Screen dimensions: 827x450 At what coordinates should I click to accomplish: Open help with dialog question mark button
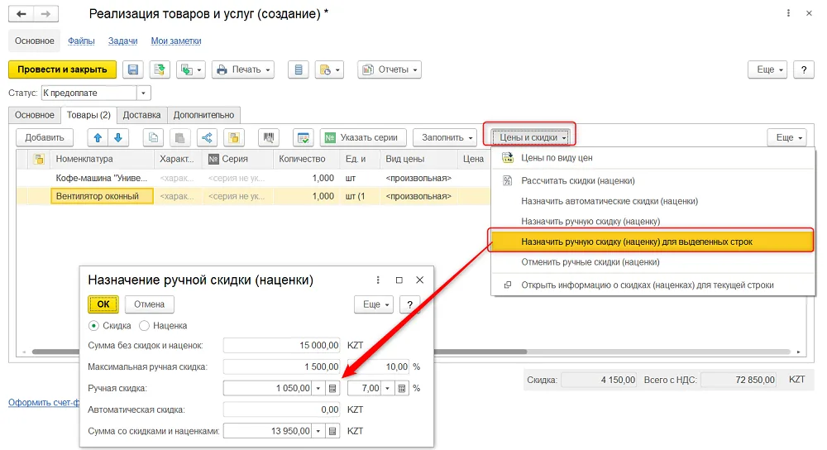tap(410, 304)
